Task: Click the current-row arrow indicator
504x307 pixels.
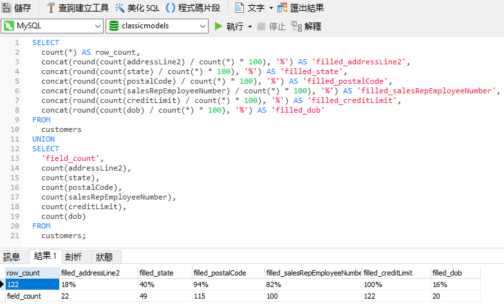Action: [2, 284]
